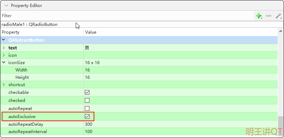This screenshot has height=138, width=284.
Task: Collapse the Property Editor panel header arrow
Action: pos(6,6)
